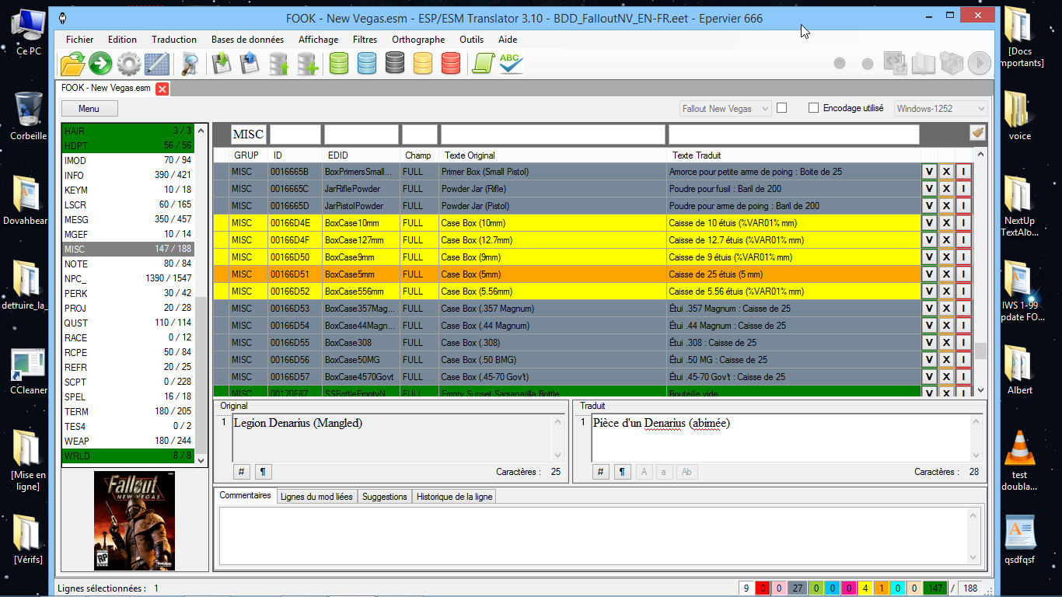Click the GRUP filter field containing MISC
1062x597 pixels.
point(248,134)
